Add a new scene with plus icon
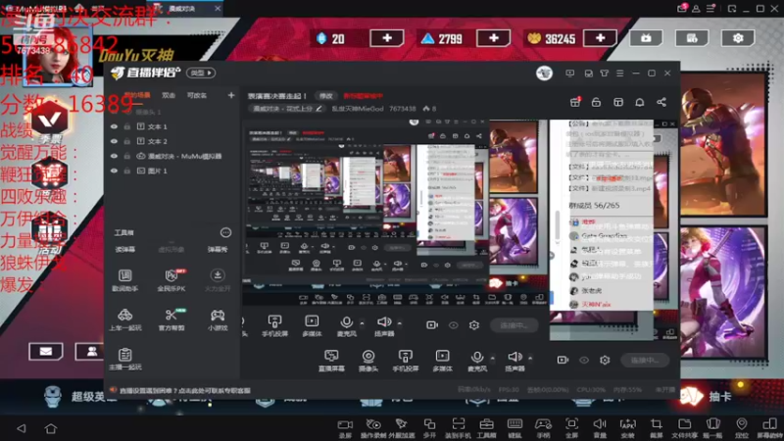This screenshot has height=441, width=784. click(231, 95)
